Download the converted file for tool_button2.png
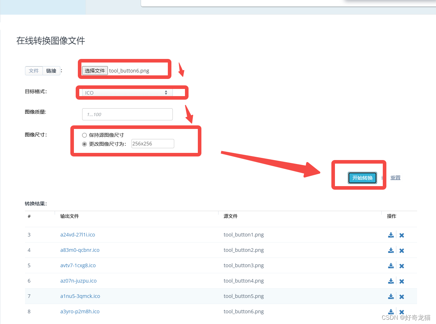Screen dimensions: 436x324 tap(391, 250)
